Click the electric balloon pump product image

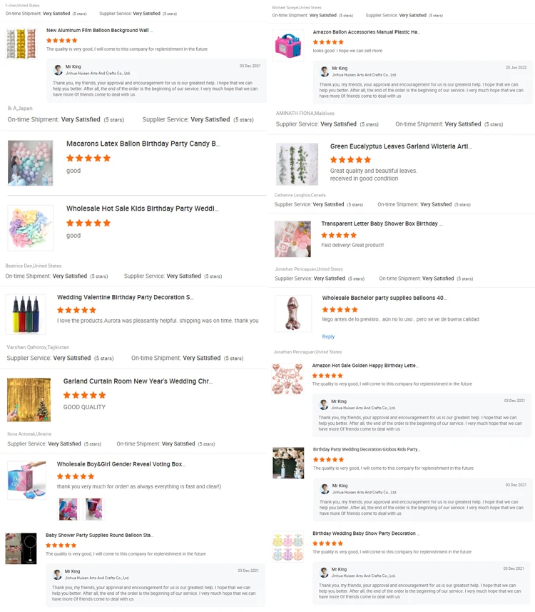click(x=288, y=46)
